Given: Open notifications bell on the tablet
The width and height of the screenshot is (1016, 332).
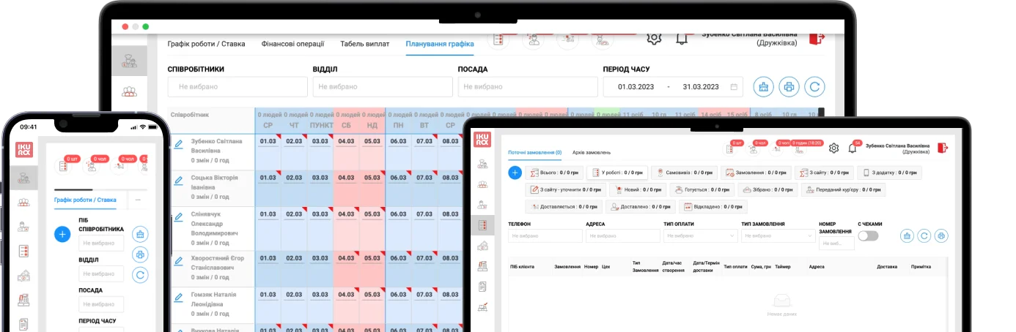Looking at the screenshot, I should (852, 148).
